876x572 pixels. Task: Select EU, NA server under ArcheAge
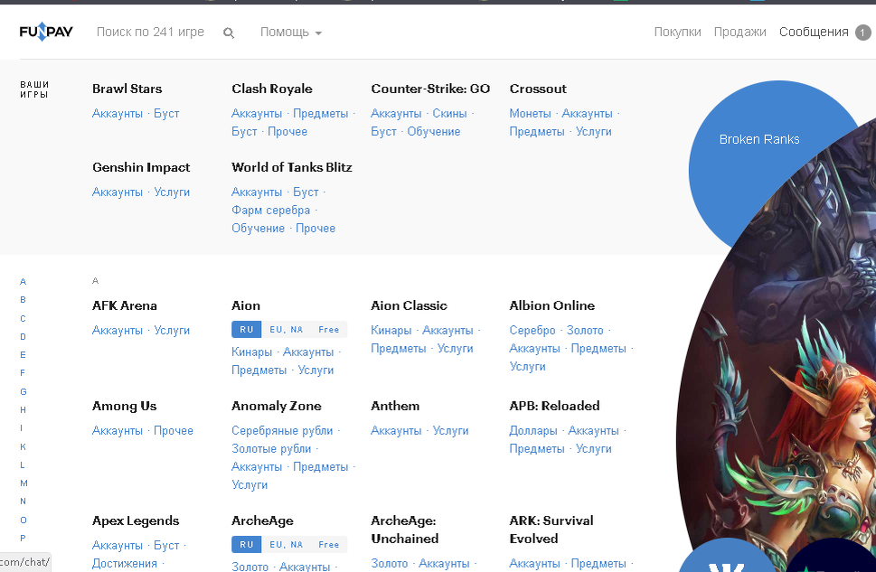(286, 545)
